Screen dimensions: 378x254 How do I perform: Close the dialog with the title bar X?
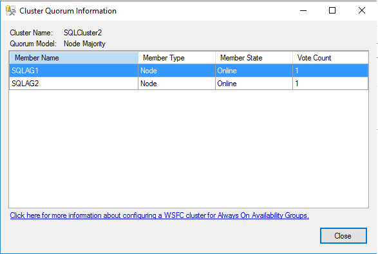pyautogui.click(x=362, y=10)
